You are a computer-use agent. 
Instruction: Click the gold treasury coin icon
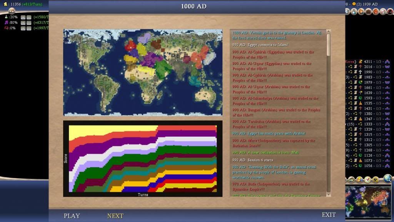(5, 4)
